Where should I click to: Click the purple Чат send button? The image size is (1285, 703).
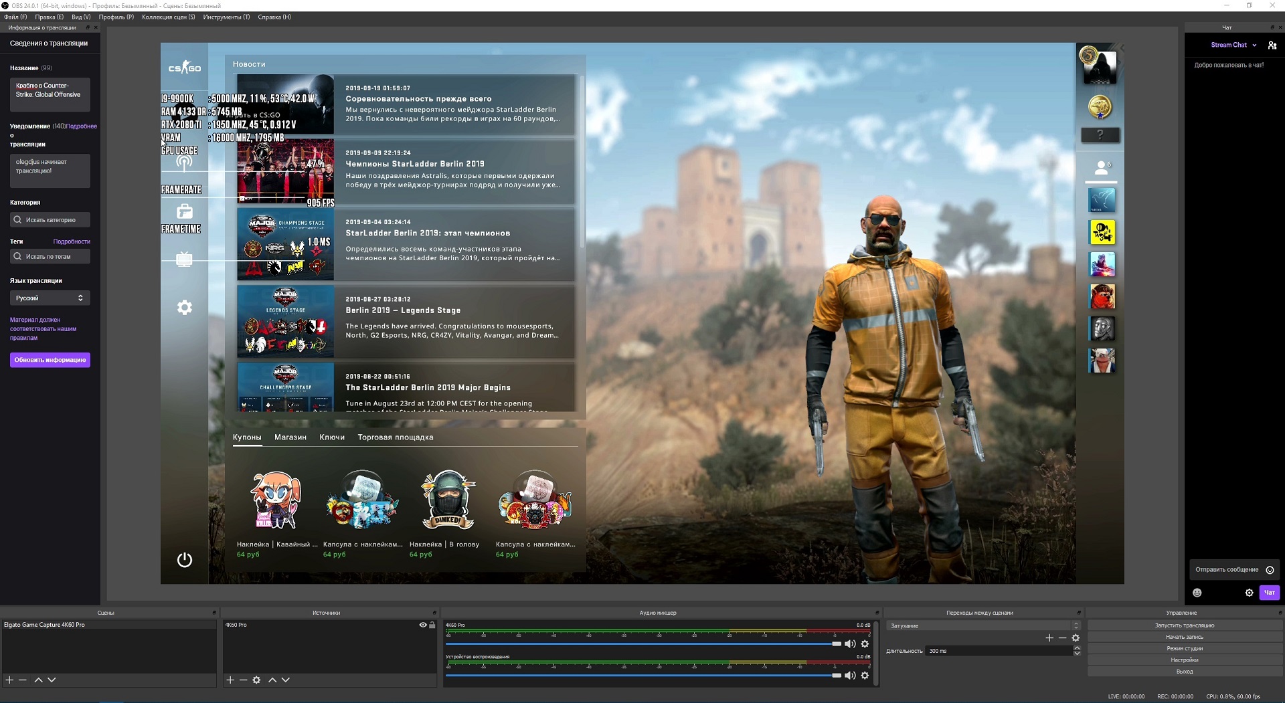[1270, 593]
